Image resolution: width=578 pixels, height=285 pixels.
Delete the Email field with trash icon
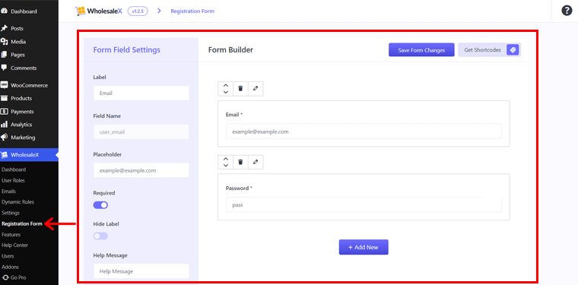coord(240,88)
